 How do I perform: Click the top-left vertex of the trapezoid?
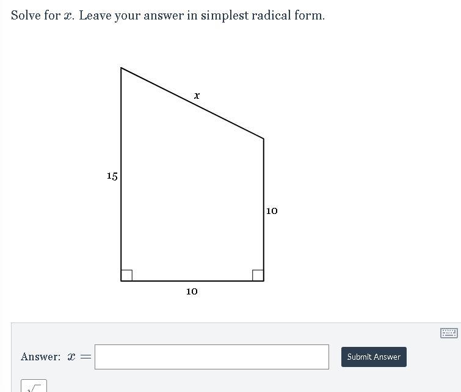121,68
